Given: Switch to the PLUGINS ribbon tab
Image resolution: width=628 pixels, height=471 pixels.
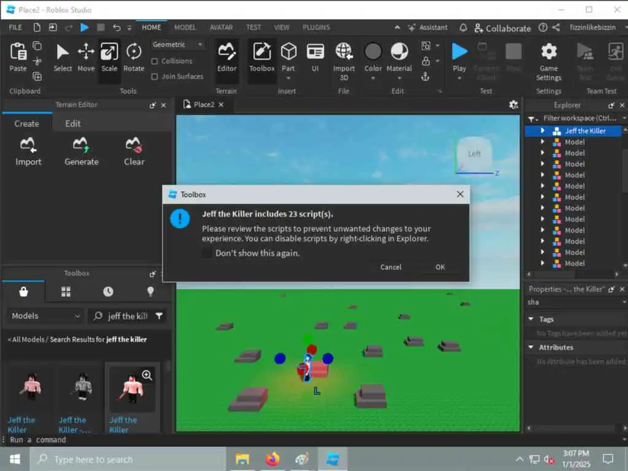Looking at the screenshot, I should click(x=316, y=27).
